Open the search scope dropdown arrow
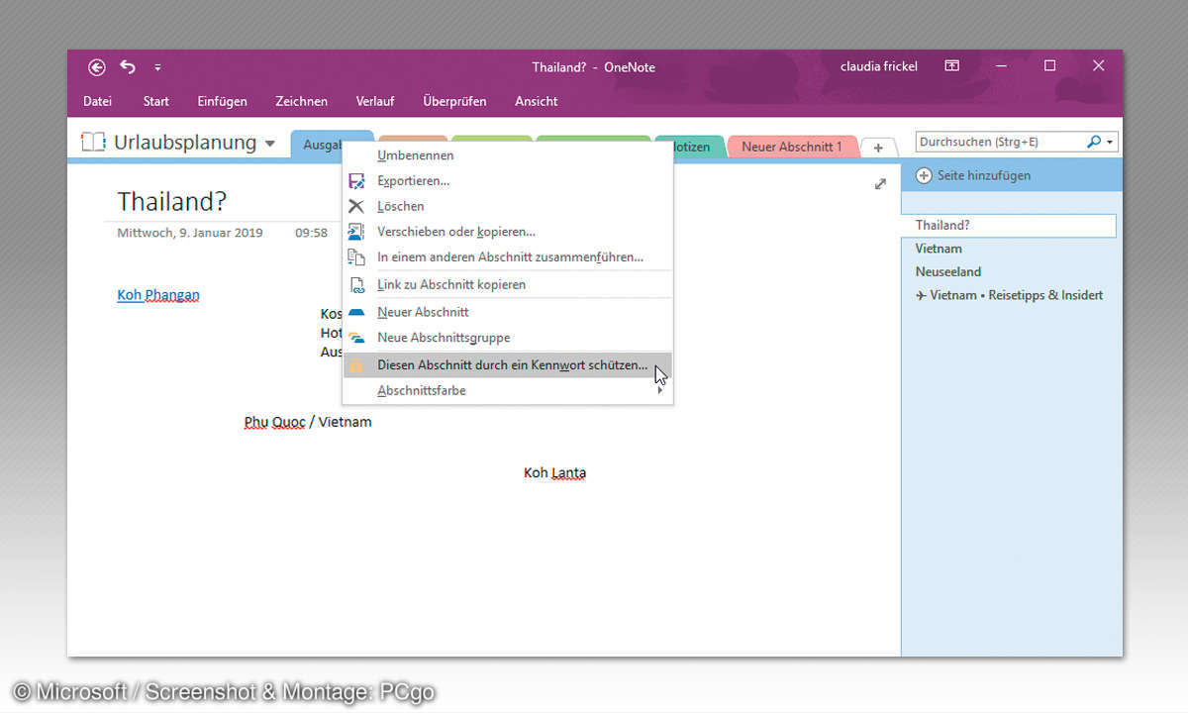This screenshot has width=1188, height=713. (1110, 143)
